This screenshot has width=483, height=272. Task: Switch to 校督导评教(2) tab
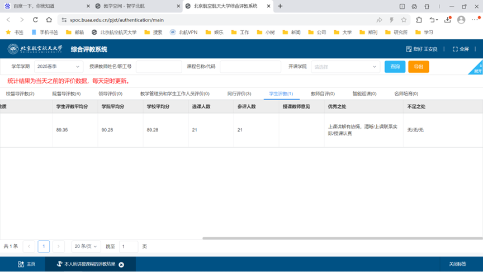pos(20,93)
